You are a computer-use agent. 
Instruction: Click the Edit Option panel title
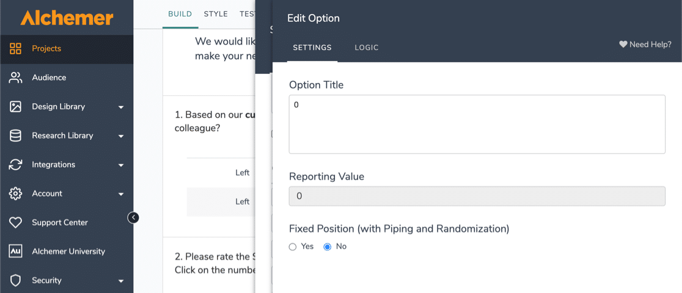point(313,18)
